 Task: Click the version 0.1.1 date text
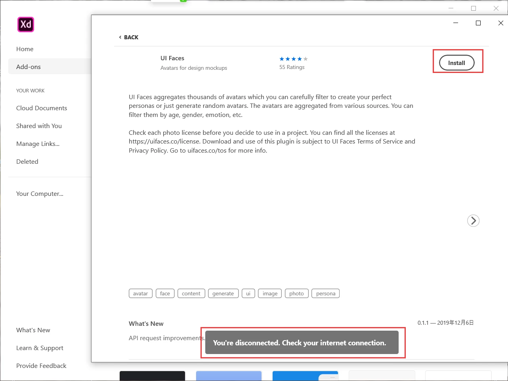[446, 323]
